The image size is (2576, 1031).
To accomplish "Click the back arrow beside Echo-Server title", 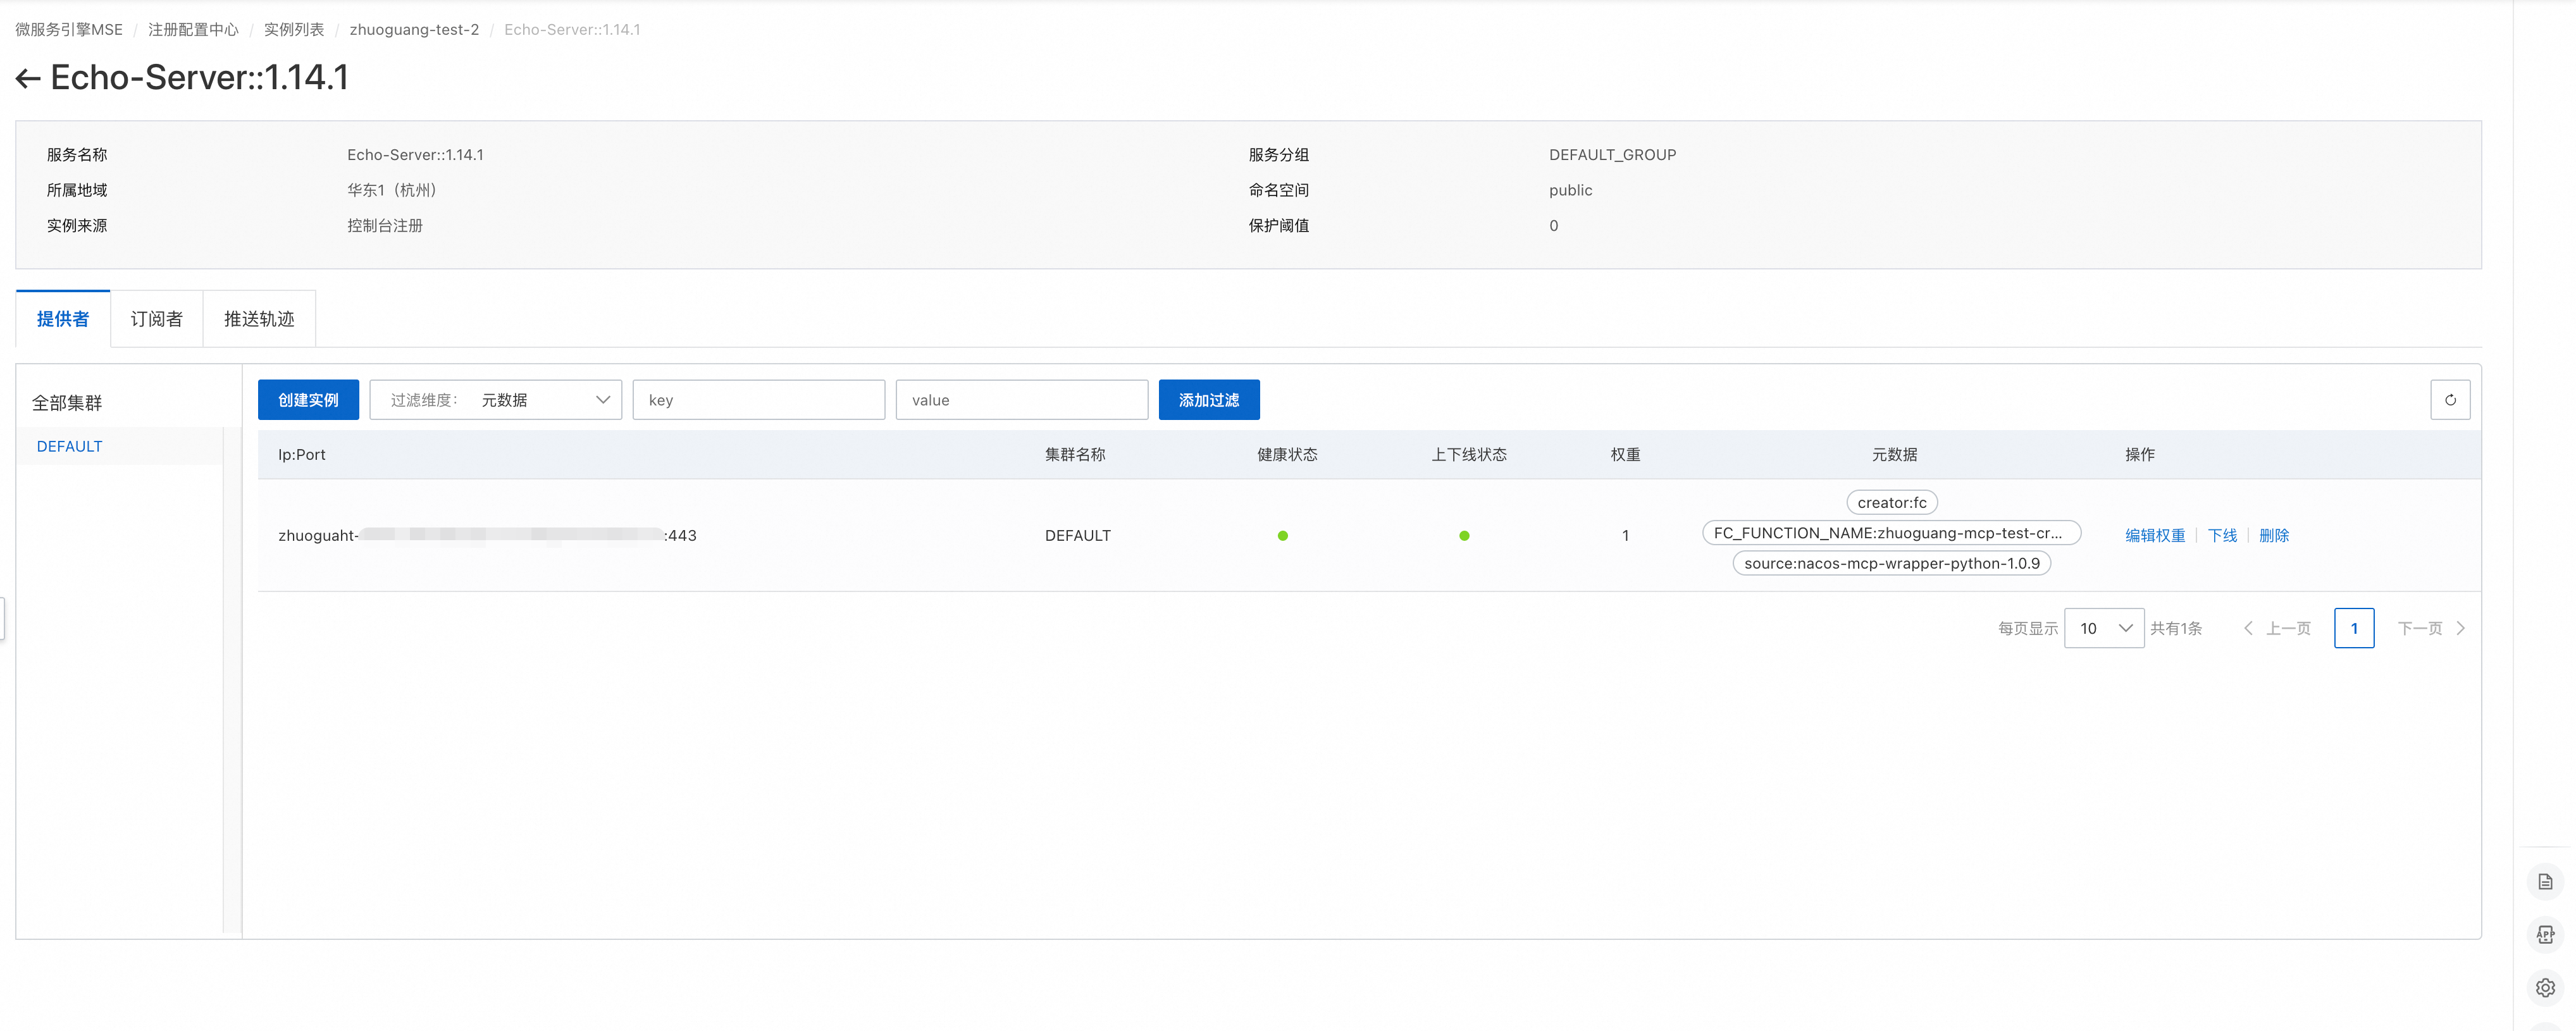I will point(28,78).
